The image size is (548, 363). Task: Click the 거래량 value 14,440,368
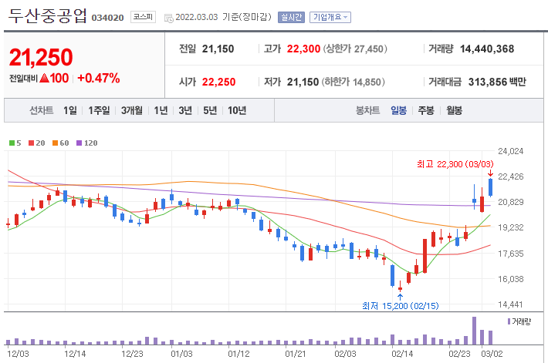pyautogui.click(x=487, y=49)
